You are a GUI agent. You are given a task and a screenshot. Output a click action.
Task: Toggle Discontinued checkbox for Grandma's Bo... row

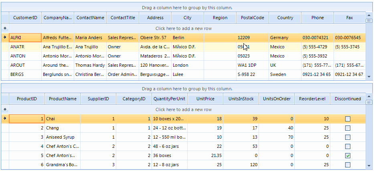pos(348,165)
